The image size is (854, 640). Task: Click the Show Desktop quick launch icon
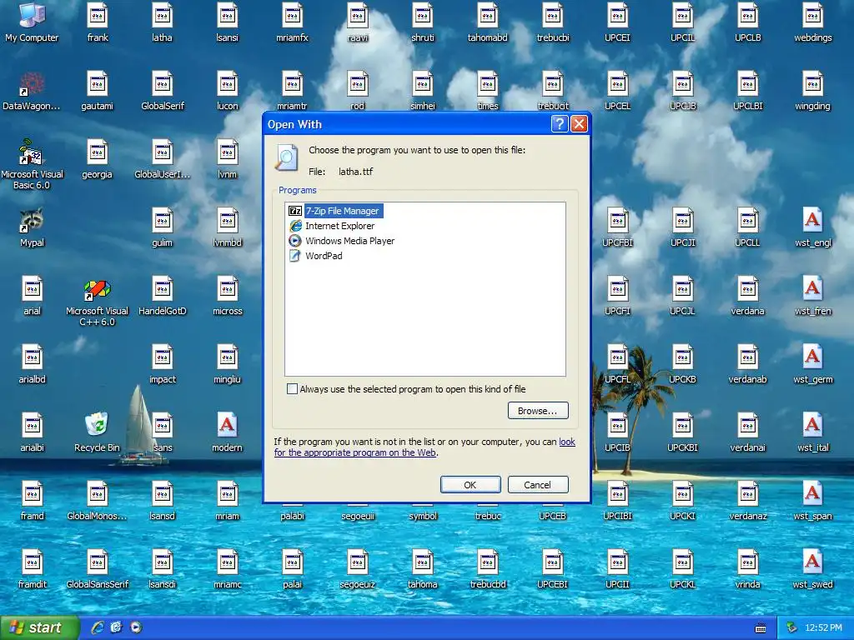click(116, 627)
